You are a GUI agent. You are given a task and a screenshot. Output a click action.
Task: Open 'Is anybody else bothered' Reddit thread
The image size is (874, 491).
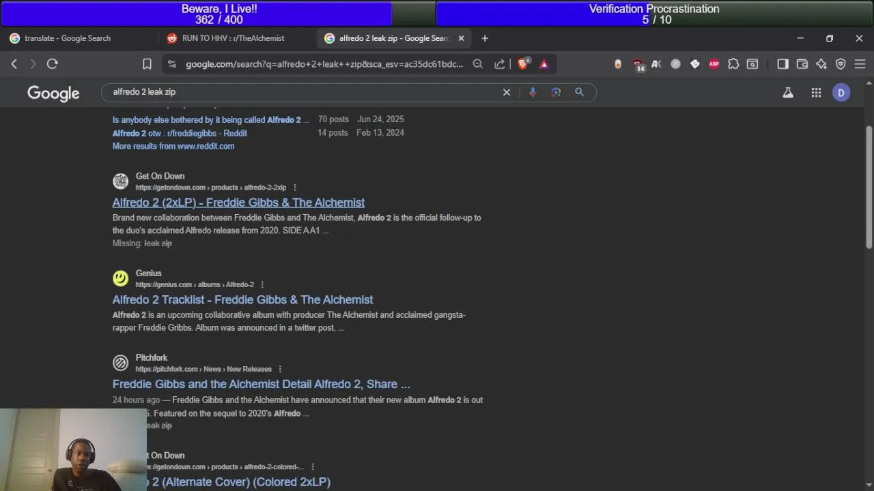[x=211, y=120]
